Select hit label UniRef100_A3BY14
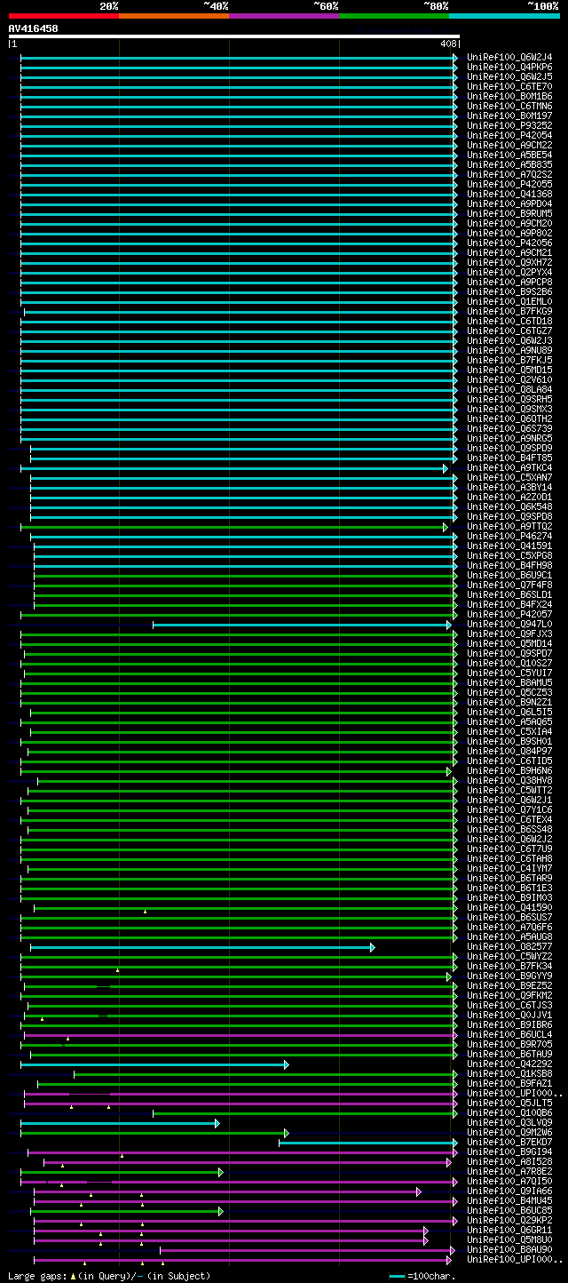 pyautogui.click(x=509, y=488)
